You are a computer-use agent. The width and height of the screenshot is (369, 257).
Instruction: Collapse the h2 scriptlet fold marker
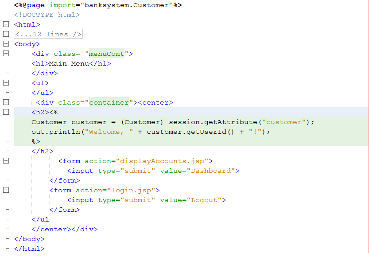(x=5, y=112)
